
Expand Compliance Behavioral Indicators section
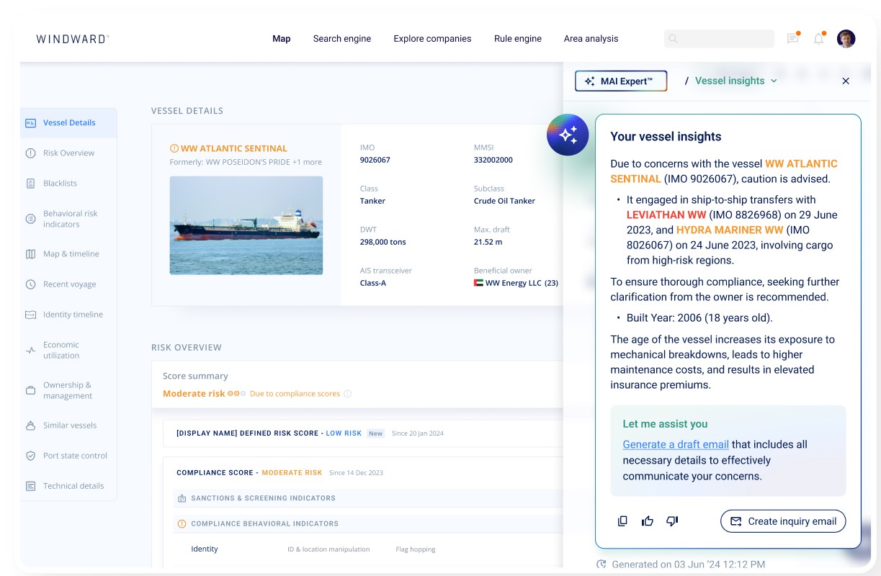(x=264, y=523)
